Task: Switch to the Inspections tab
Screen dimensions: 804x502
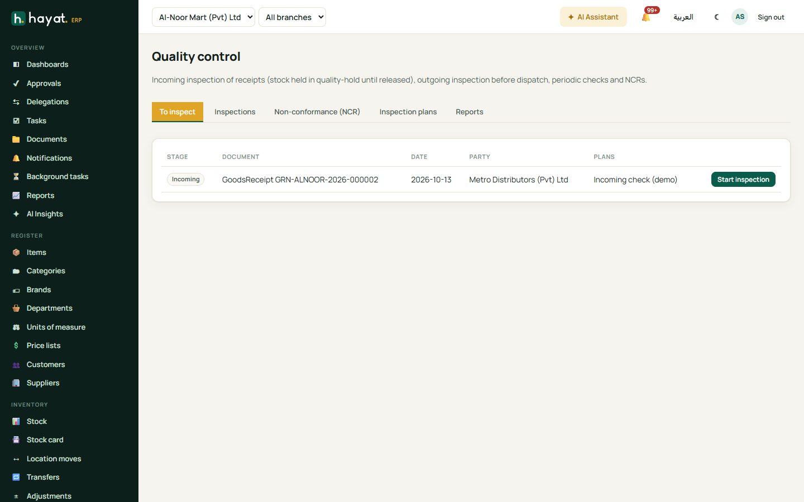Action: [234, 112]
